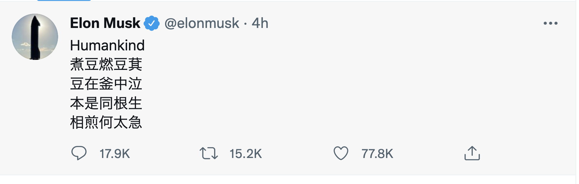Open the three-dot more options menu
This screenshot has height=184, width=579.
(550, 23)
